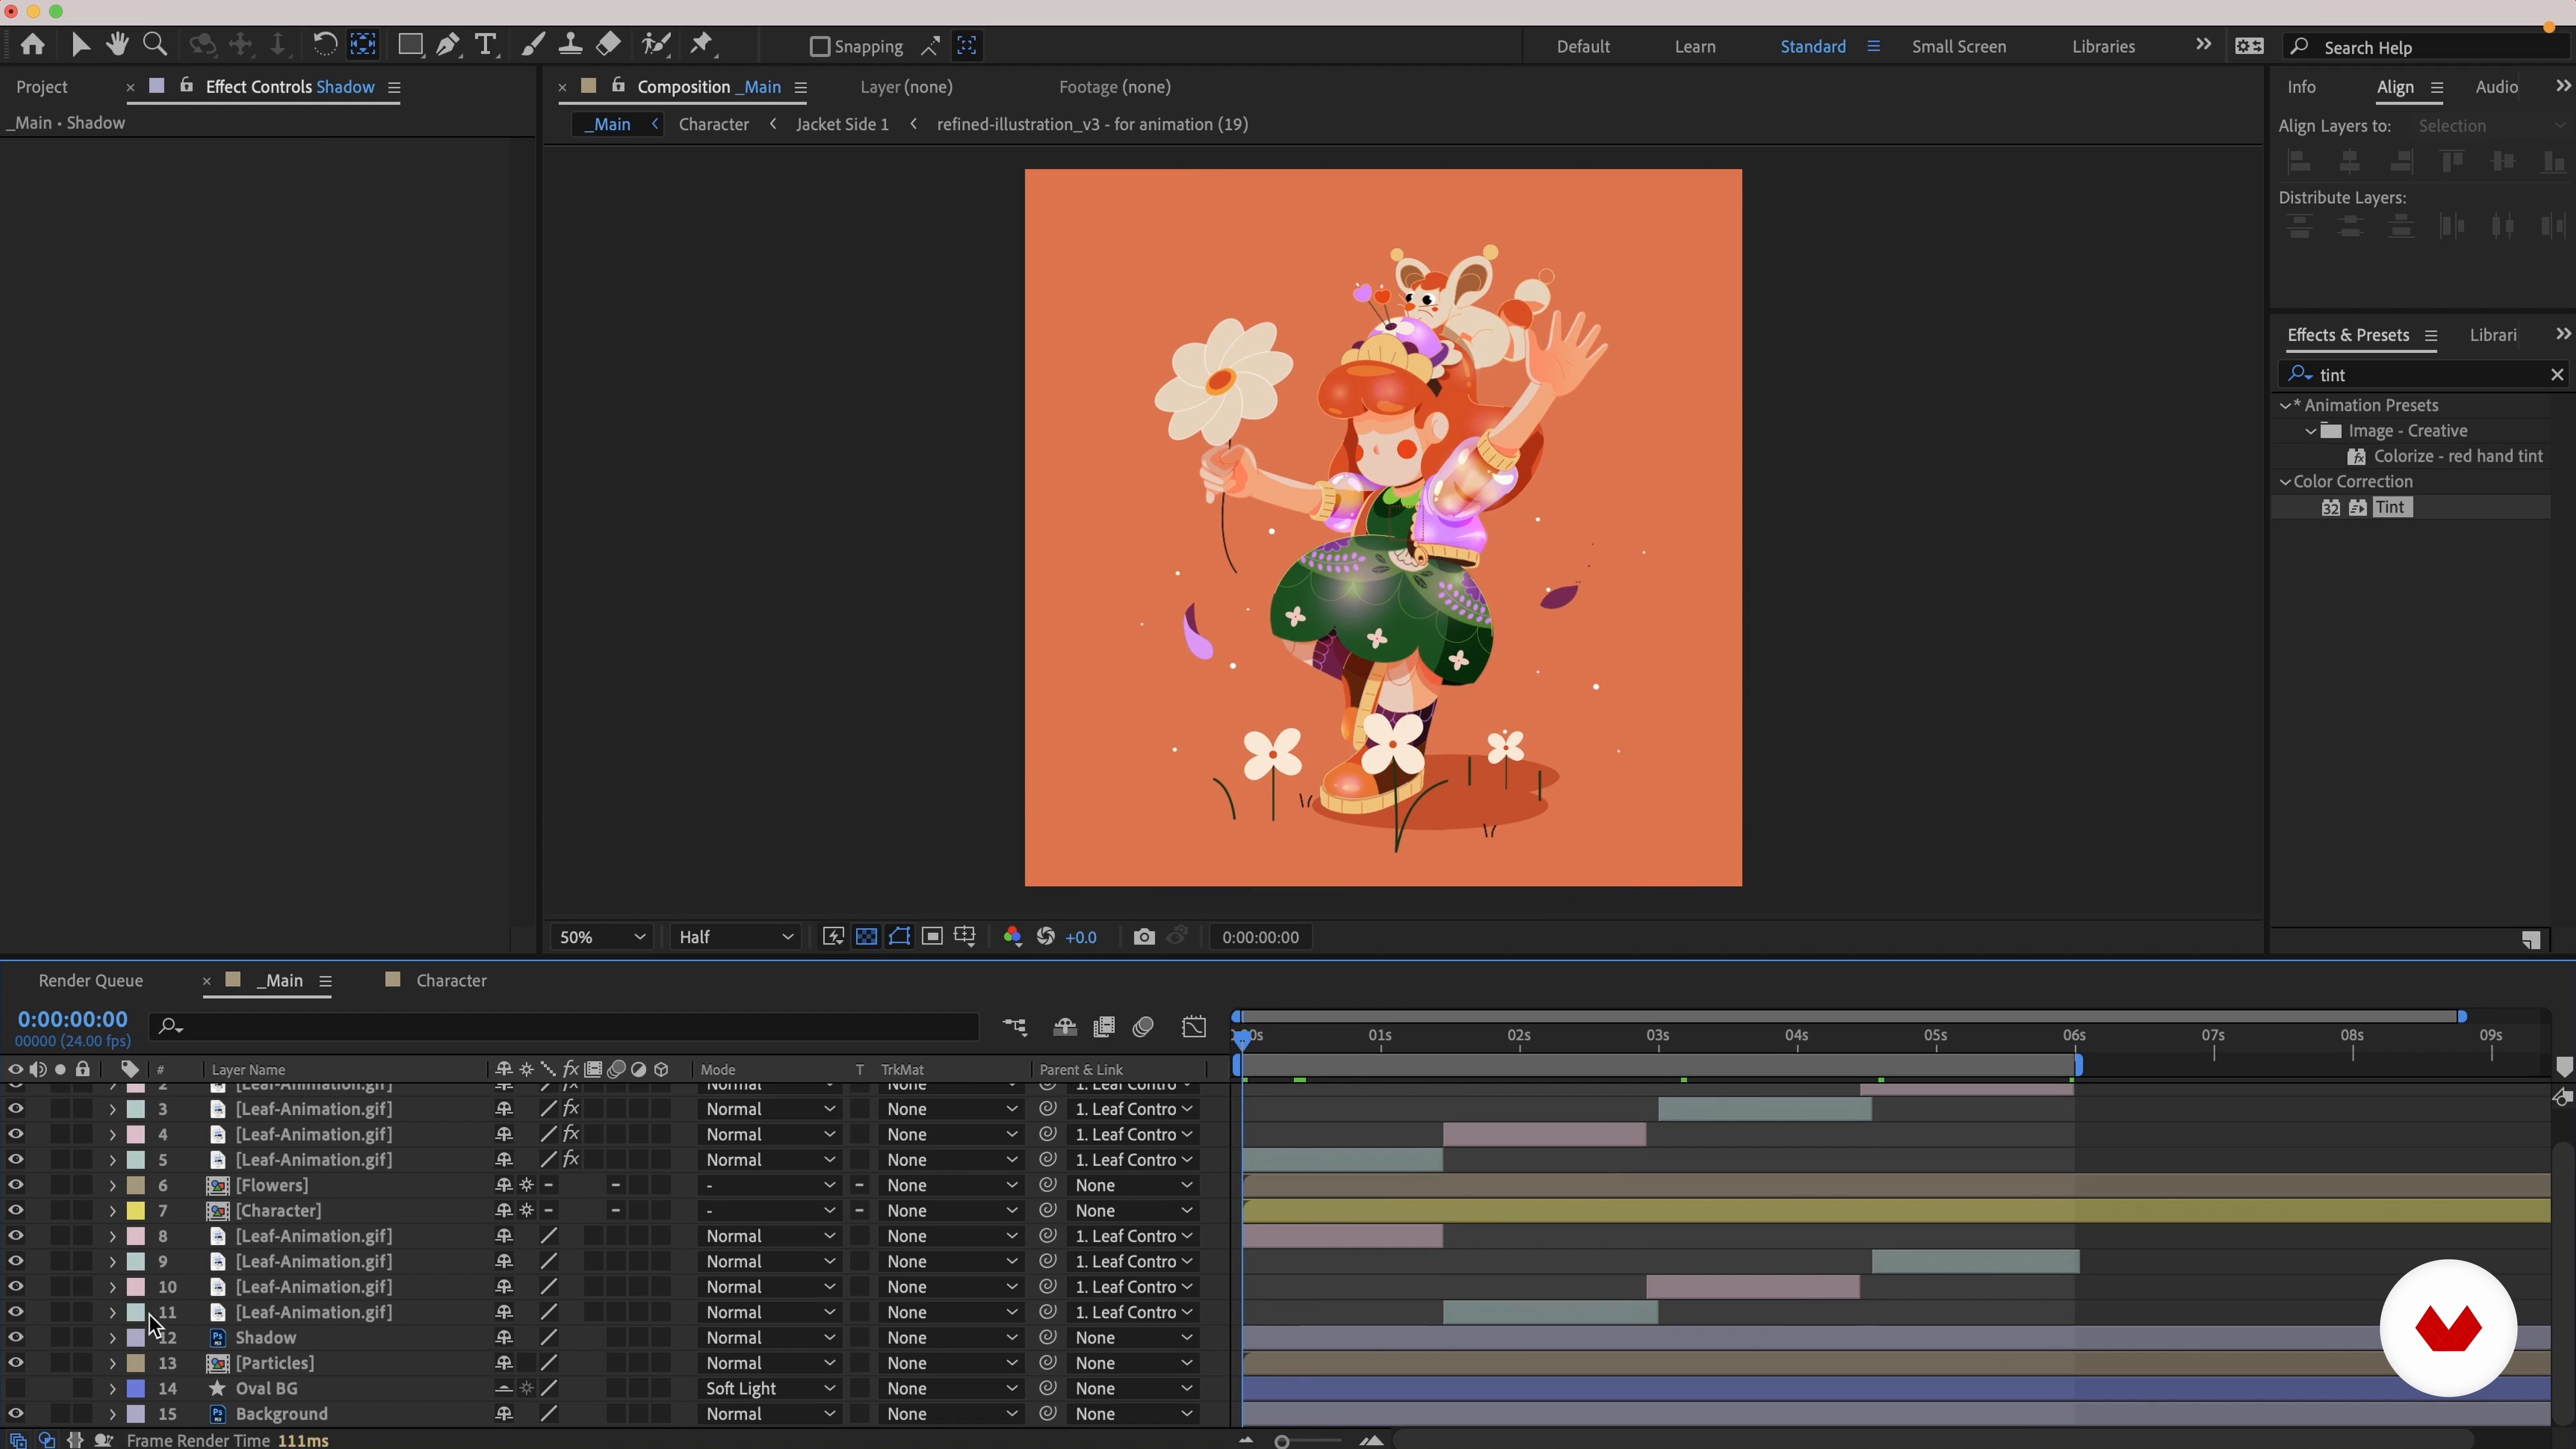The image size is (2576, 1449).
Task: Pick the Eraser tool
Action: point(608,45)
